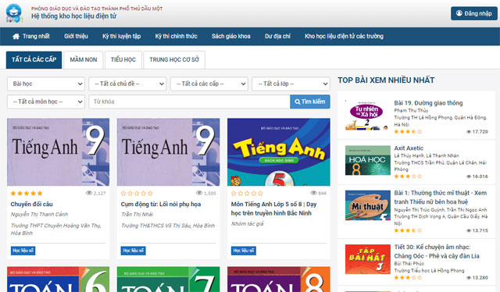This screenshot has height=292, width=500.
Task: Open the Axit Axetic lesson link
Action: click(x=409, y=148)
